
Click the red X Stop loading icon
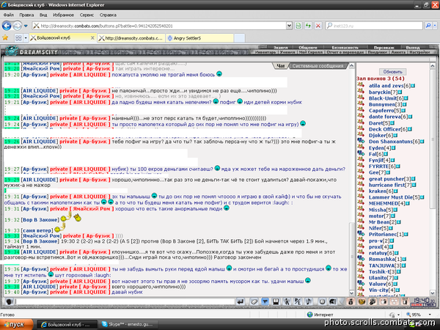coord(318,26)
